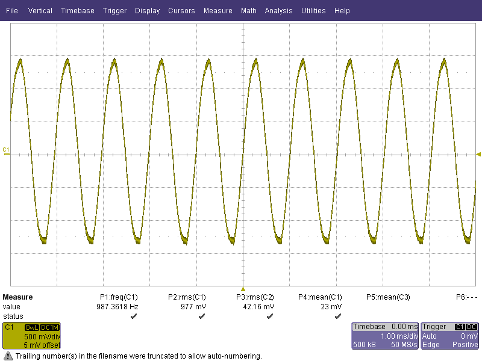482x361 pixels.
Task: Click the 500 mV/div scale text
Action: tap(42, 337)
